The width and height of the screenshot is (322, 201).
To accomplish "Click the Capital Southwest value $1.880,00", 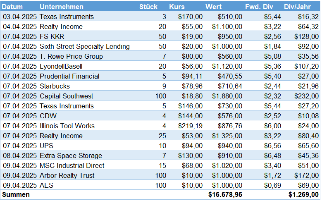I will (x=227, y=96).
